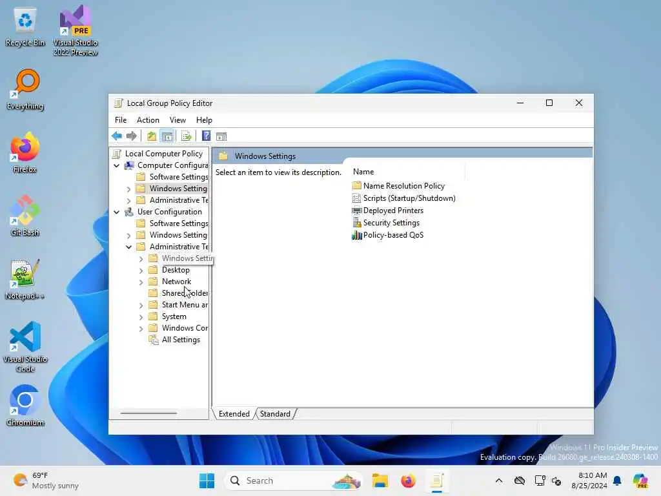Expand the Desktop folder node
This screenshot has height=496, width=661.
(x=141, y=271)
